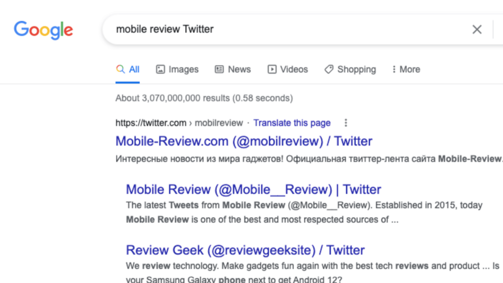Click the Translate this page link
Screen dimensions: 503x283
(292, 123)
